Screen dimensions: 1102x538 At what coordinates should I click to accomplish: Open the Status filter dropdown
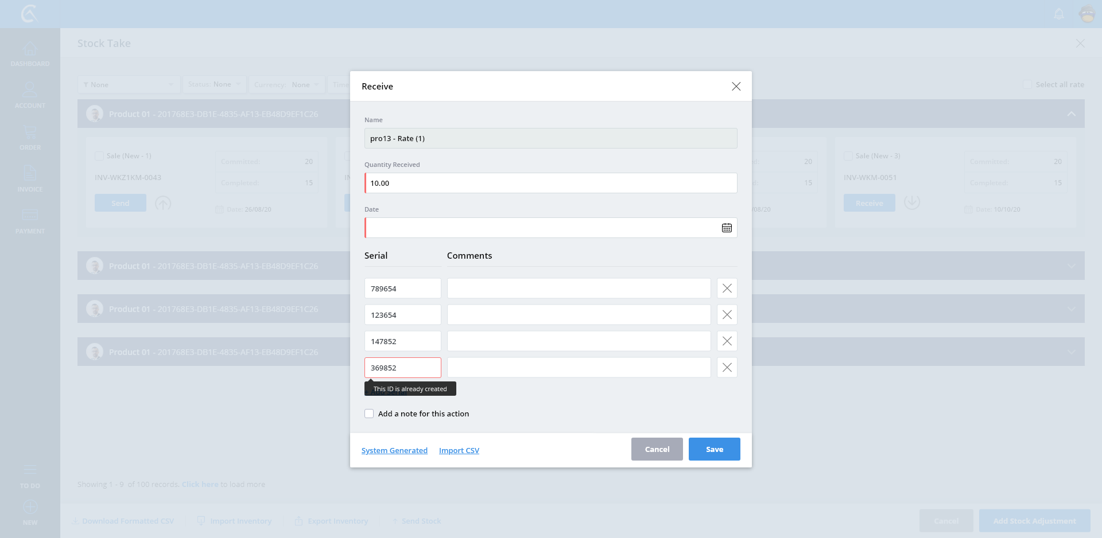pyautogui.click(x=214, y=84)
